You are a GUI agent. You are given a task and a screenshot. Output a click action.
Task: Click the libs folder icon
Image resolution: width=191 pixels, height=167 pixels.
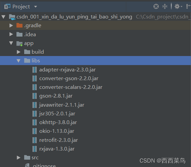coord(27,60)
